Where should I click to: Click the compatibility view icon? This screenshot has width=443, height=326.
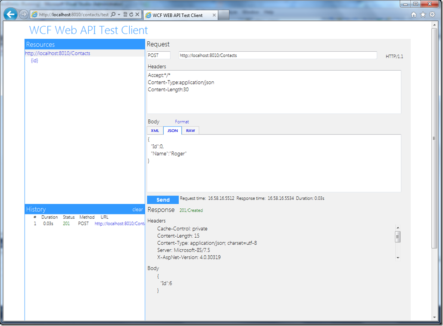pos(125,14)
